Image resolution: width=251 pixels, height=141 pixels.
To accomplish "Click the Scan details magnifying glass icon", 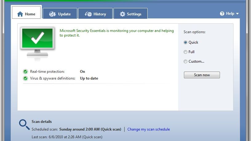I will (x=24, y=125).
